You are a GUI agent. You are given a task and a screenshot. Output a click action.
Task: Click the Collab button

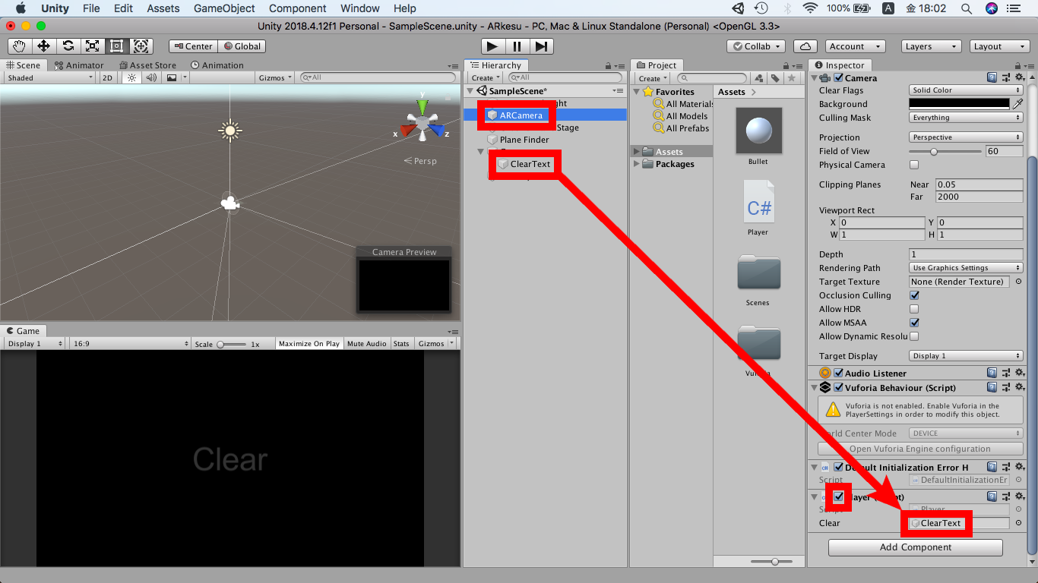(755, 46)
